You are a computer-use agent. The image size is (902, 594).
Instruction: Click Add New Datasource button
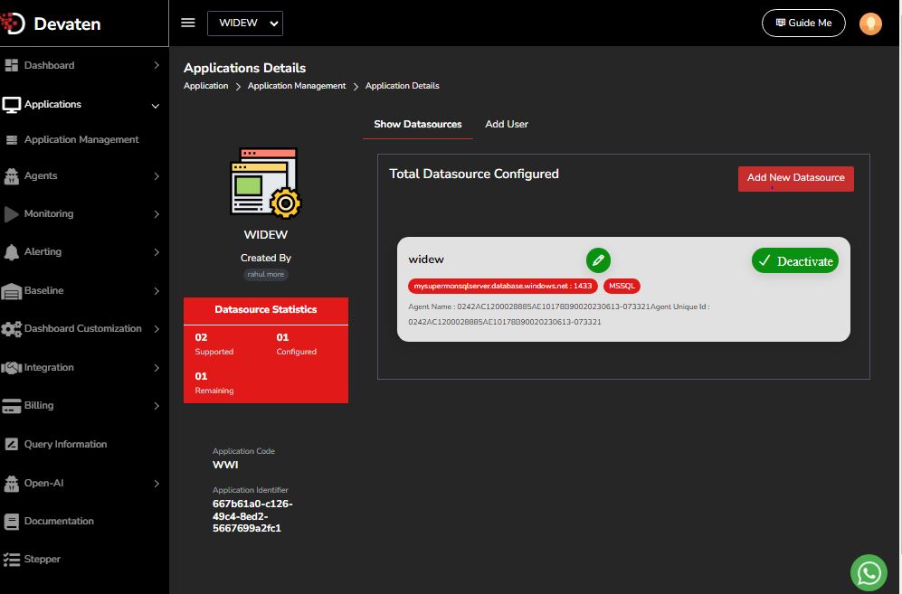[x=795, y=179]
